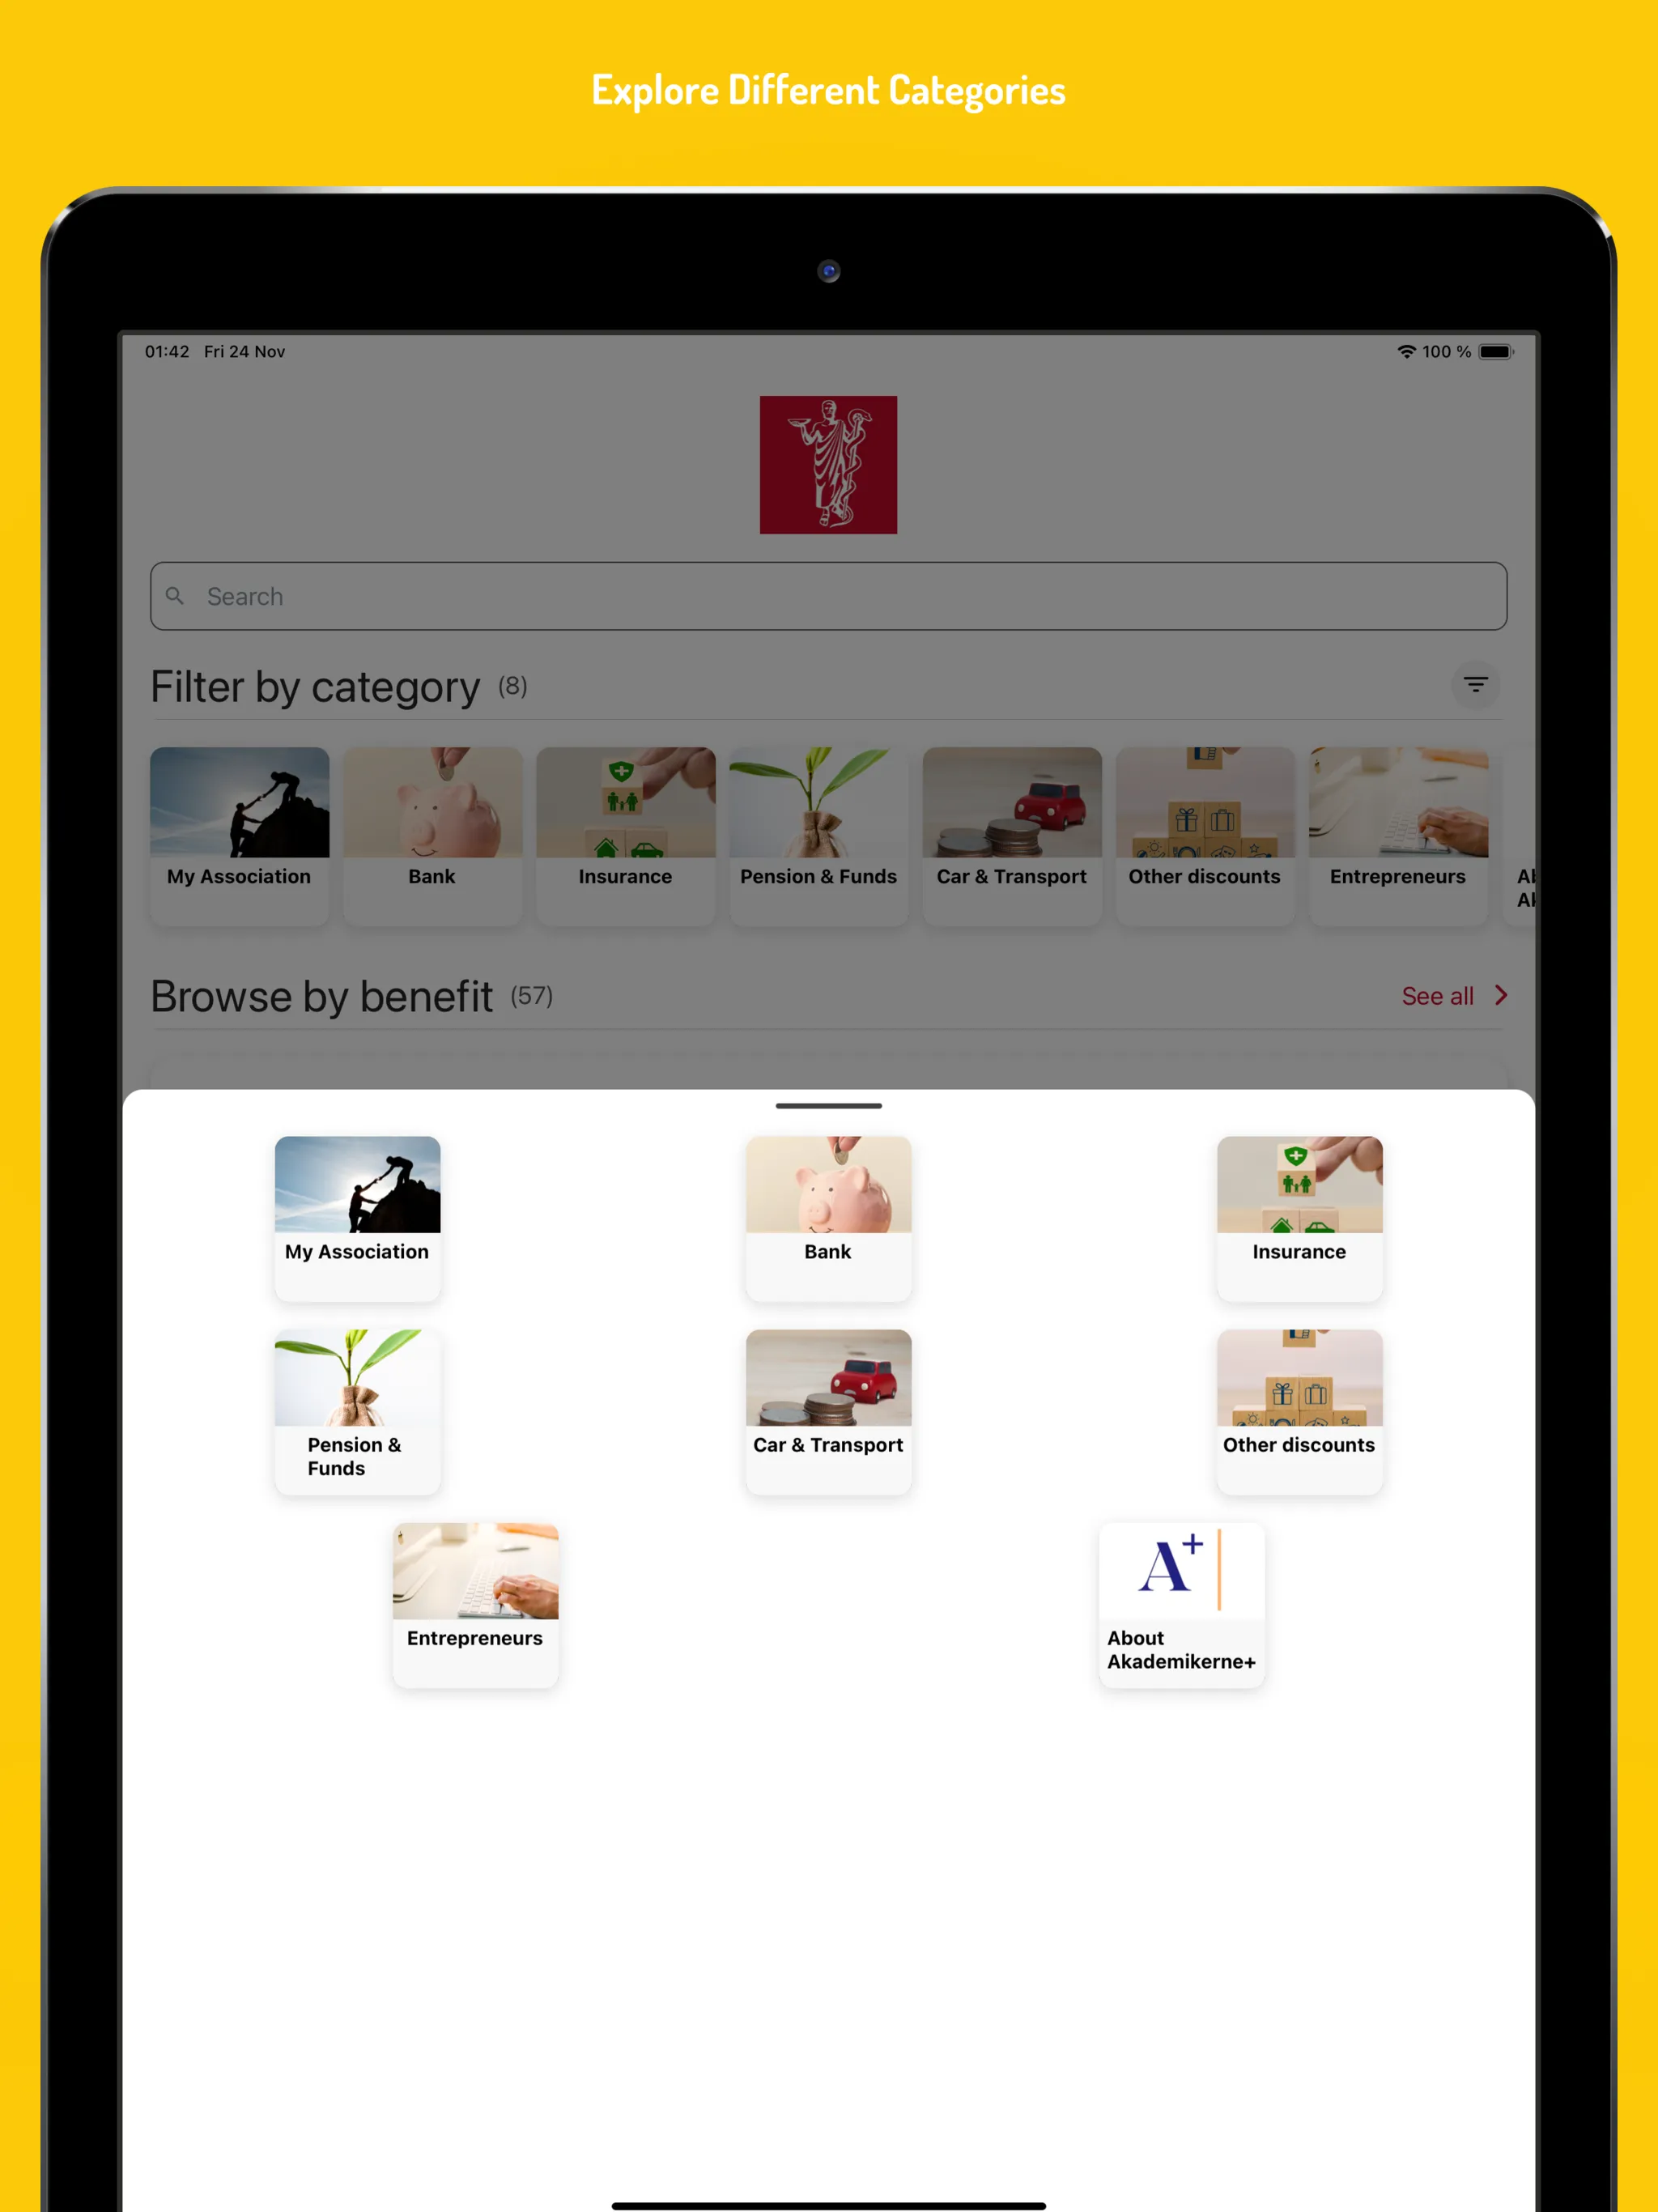Expand the See all benefits section
Image resolution: width=1658 pixels, height=2212 pixels.
pos(1456,993)
